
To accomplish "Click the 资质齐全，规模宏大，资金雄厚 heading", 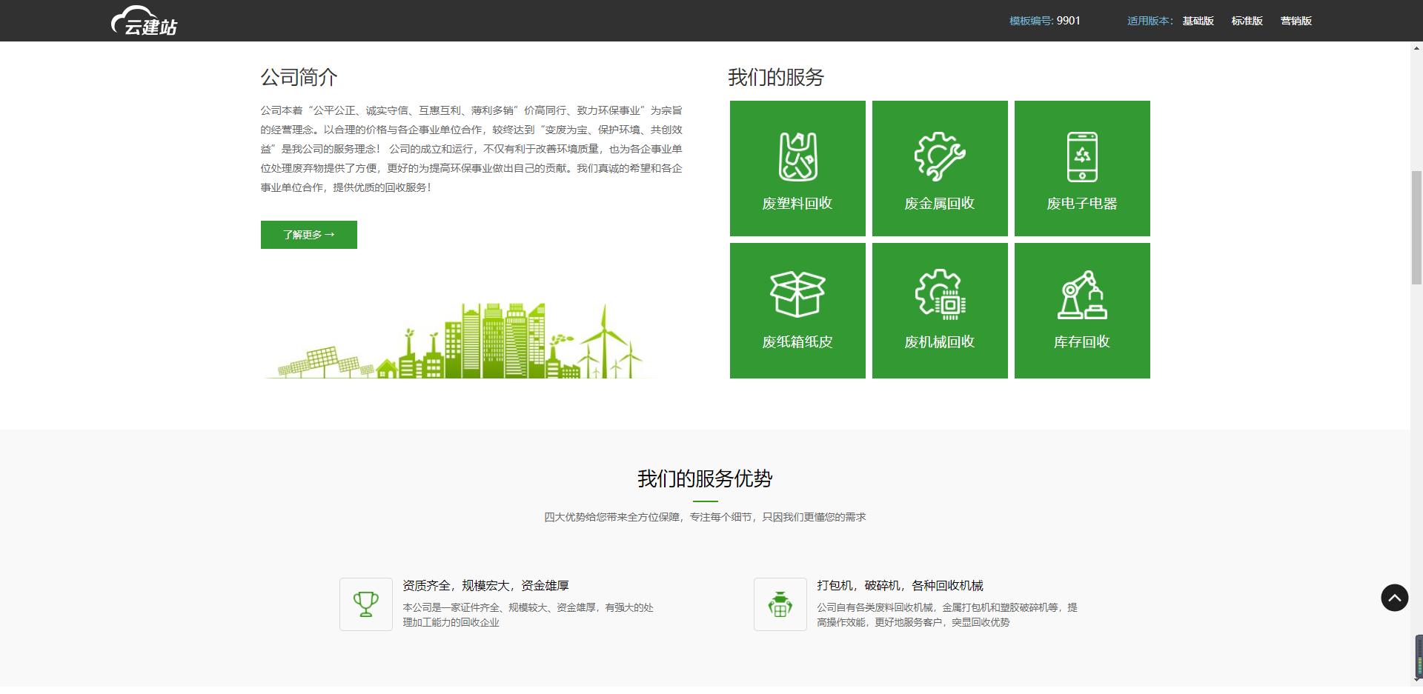I will (485, 586).
